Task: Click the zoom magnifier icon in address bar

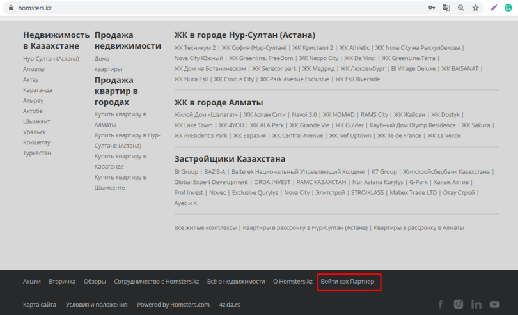Action: [460, 8]
